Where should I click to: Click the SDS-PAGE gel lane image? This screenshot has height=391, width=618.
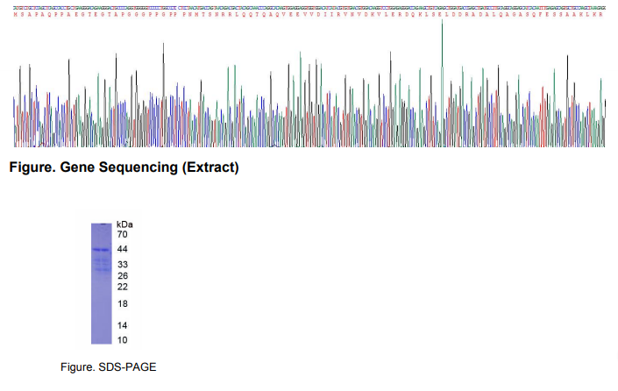pos(102,283)
